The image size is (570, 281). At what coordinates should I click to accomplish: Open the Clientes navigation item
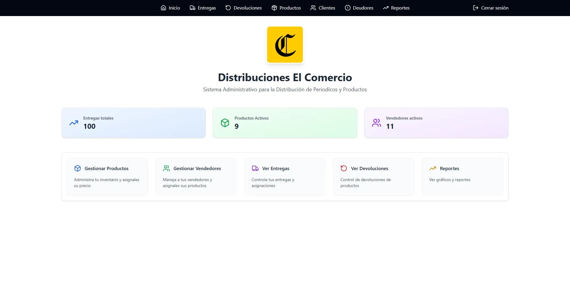pyautogui.click(x=323, y=8)
